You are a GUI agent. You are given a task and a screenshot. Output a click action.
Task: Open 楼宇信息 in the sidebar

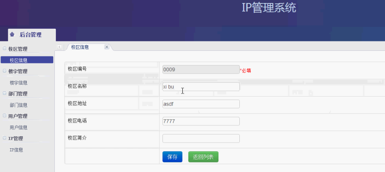(x=19, y=83)
